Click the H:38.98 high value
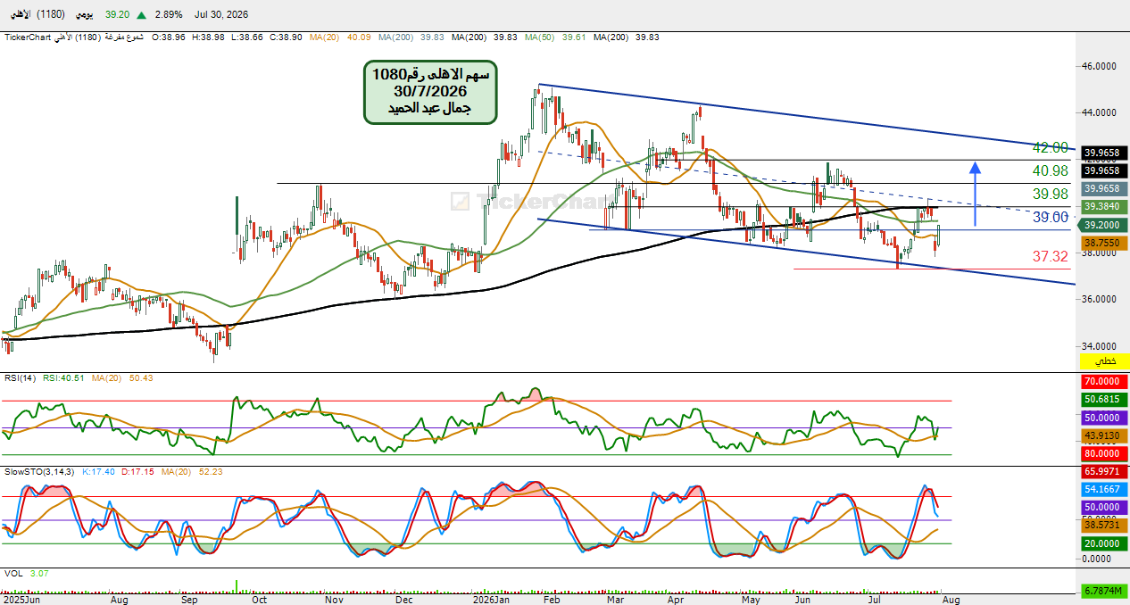 point(207,37)
